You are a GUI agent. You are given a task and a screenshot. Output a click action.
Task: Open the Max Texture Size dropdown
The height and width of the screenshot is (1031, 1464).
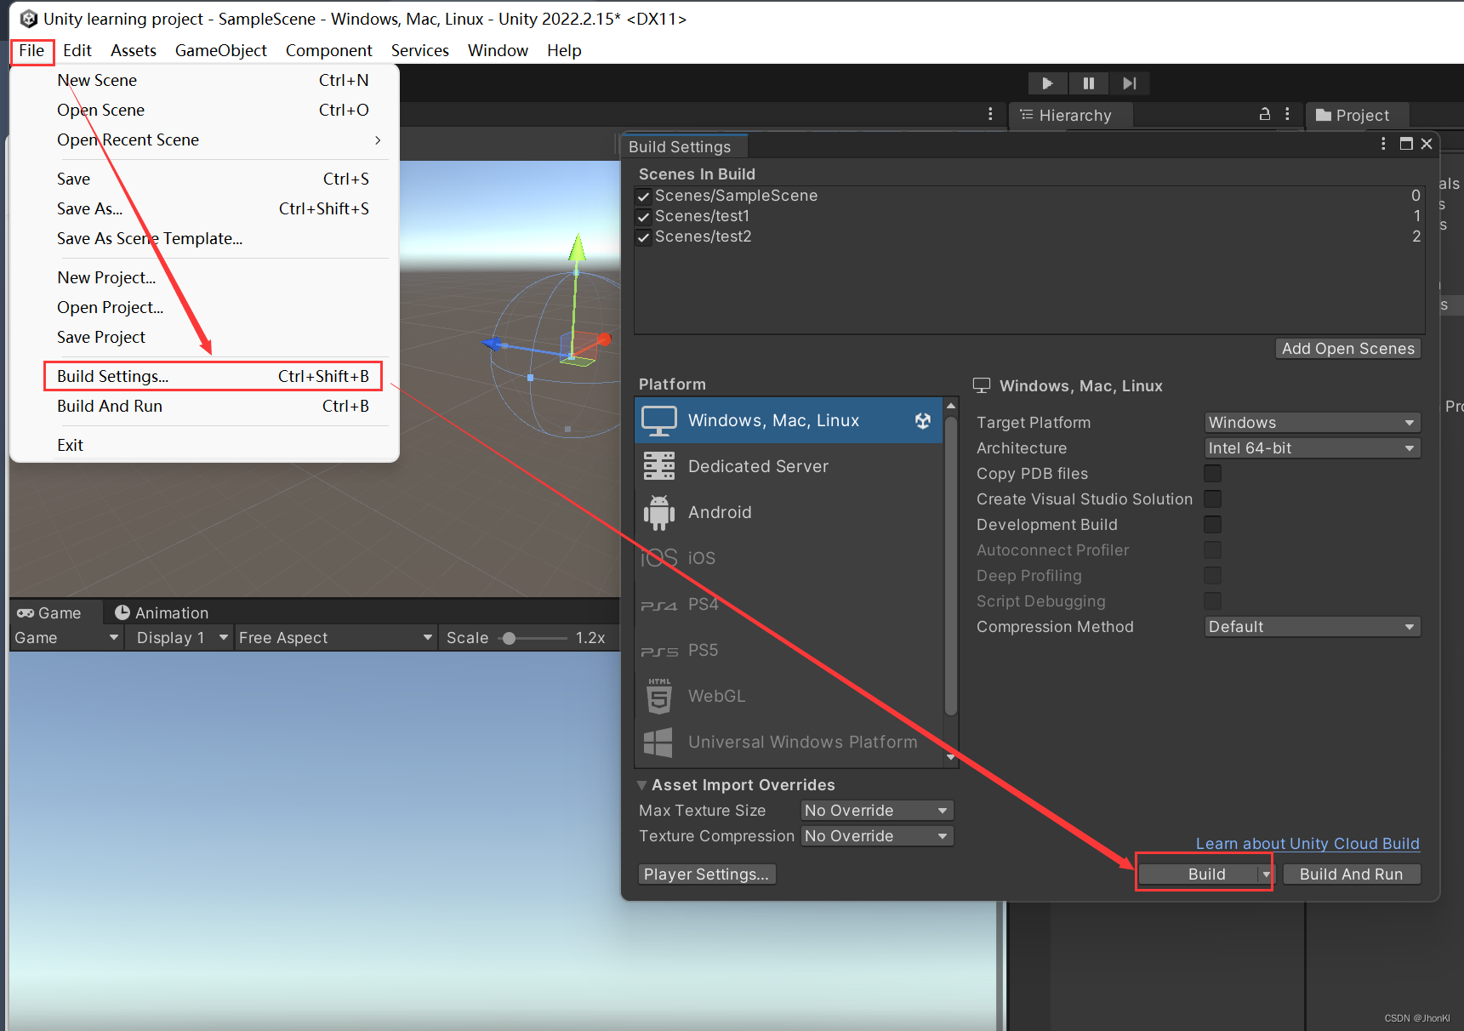(876, 811)
